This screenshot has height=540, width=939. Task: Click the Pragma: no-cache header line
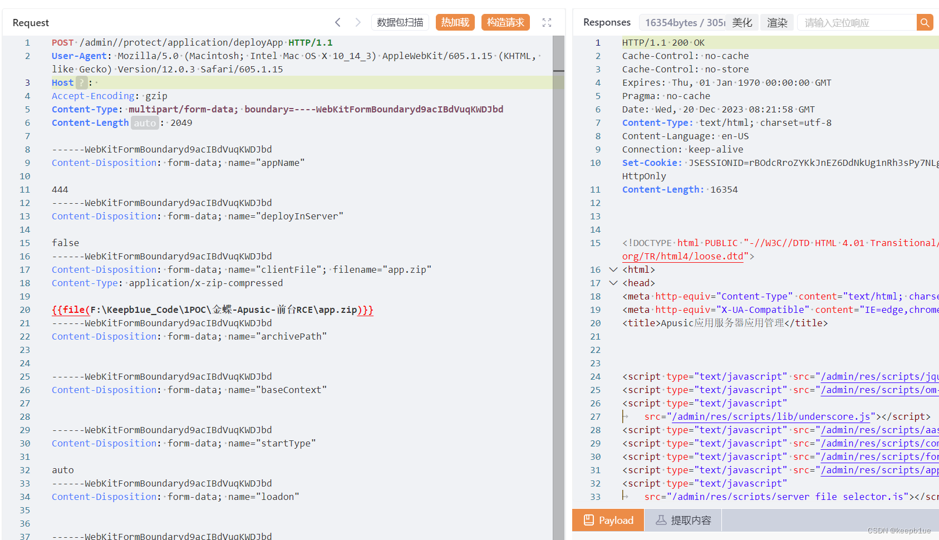click(666, 96)
